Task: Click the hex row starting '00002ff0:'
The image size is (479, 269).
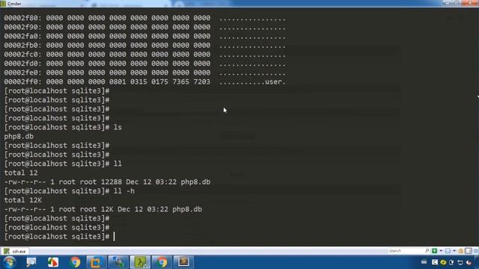Action: click(x=144, y=81)
